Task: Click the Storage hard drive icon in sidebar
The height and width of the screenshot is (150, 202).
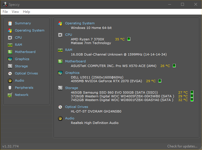Action: pos(10,66)
